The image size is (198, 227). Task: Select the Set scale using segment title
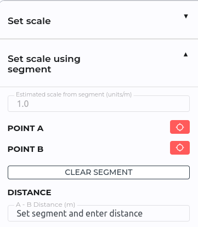pyautogui.click(x=44, y=64)
